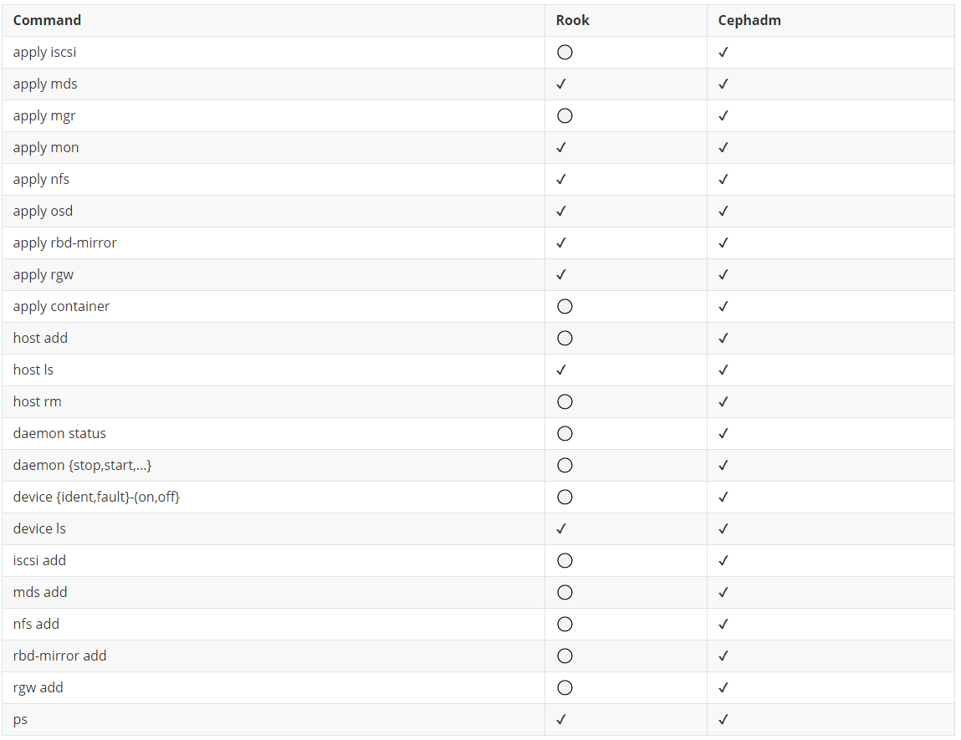Click Cephadm checkmark for rbd-mirror add
Viewport: 961px width, 740px height.
pos(723,656)
